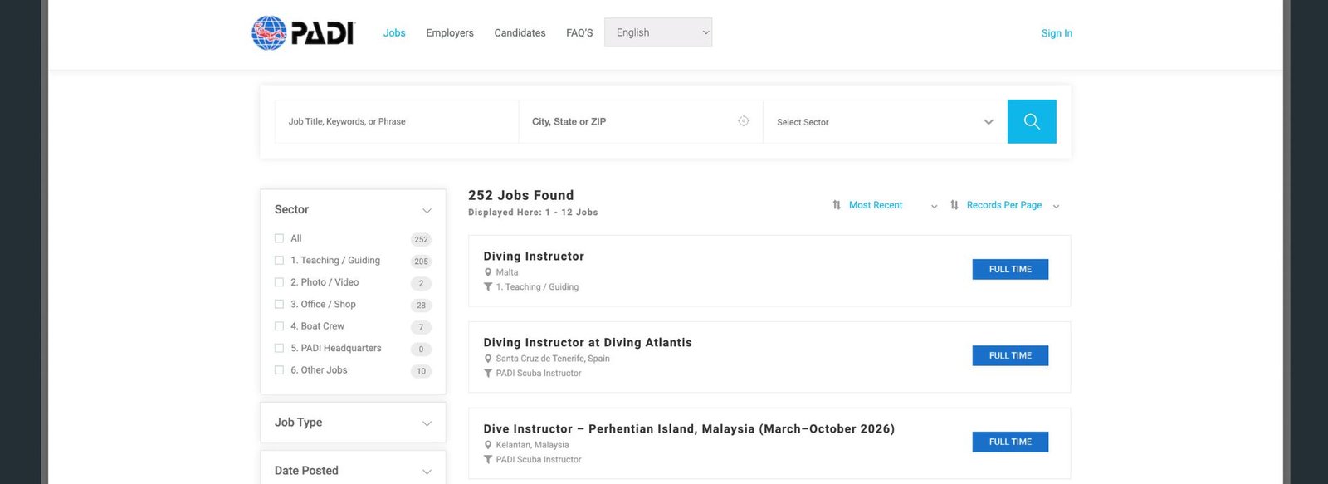
Task: Click the 10 count badge for Other Jobs
Action: [x=421, y=371]
